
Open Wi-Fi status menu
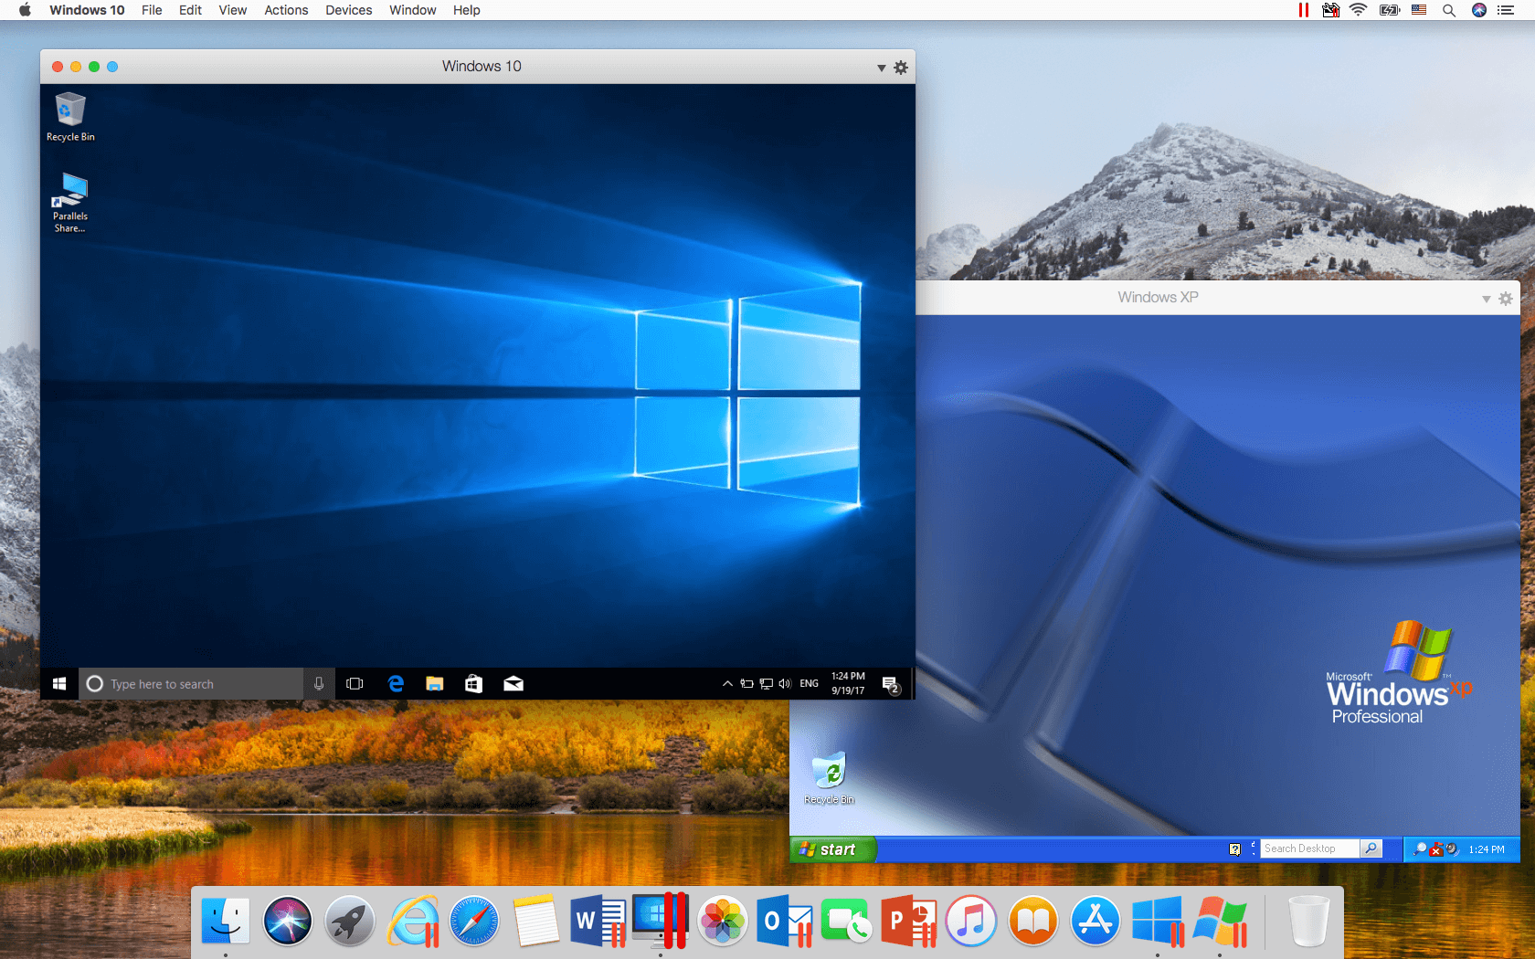[x=1359, y=10]
